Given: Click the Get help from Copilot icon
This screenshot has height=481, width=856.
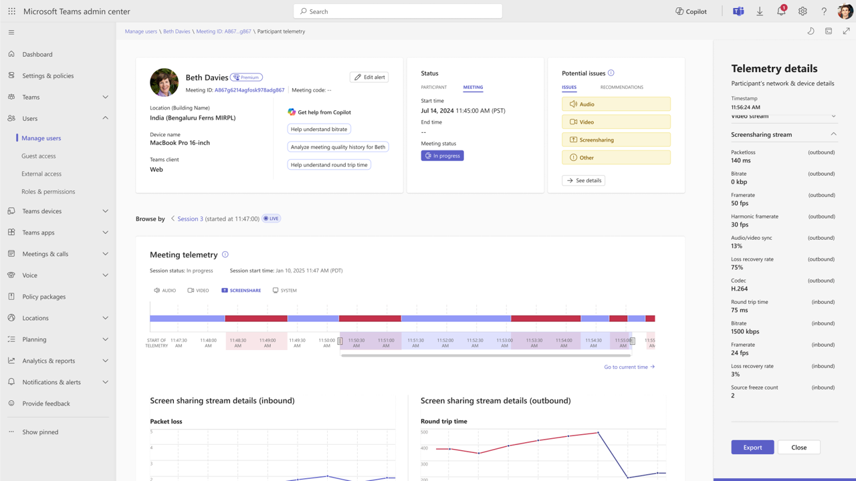Looking at the screenshot, I should coord(292,112).
